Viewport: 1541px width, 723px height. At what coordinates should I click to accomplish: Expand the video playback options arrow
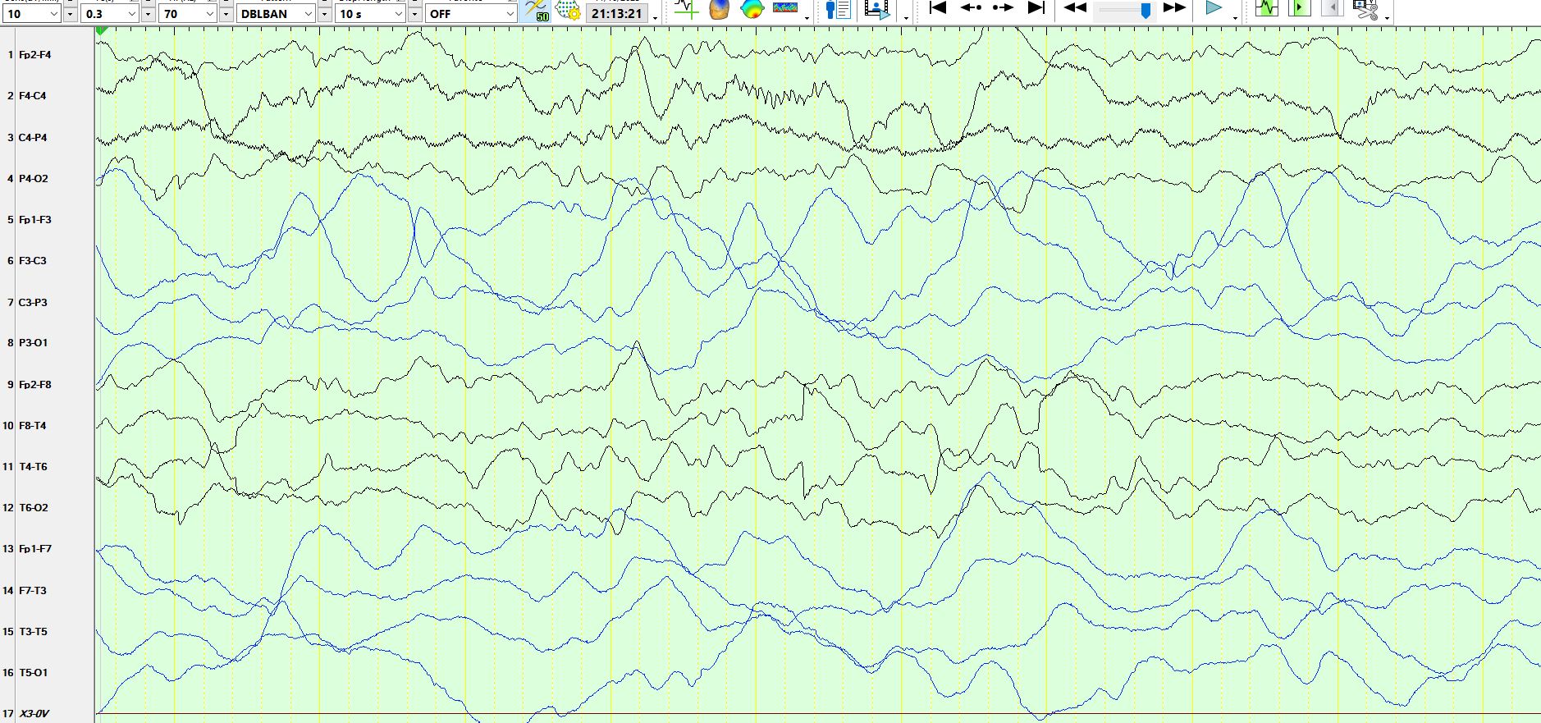(906, 16)
